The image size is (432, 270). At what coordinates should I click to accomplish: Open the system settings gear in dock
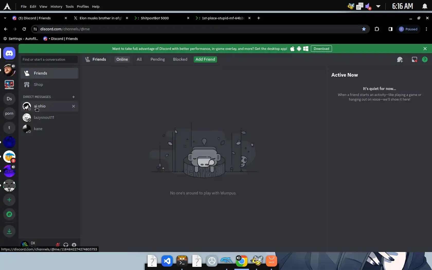point(212,261)
